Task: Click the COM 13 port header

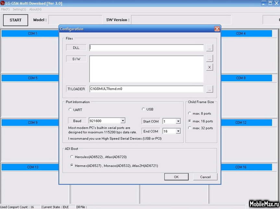Action: tap(30, 167)
